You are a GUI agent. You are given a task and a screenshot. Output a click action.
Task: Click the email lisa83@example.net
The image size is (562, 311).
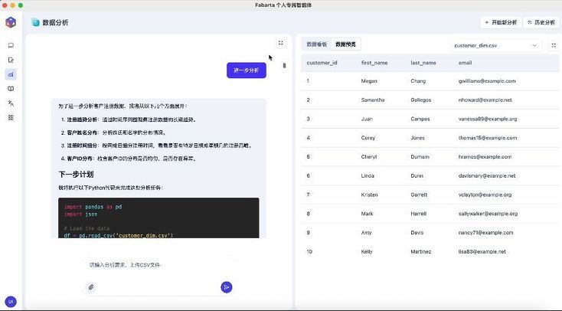coord(482,252)
